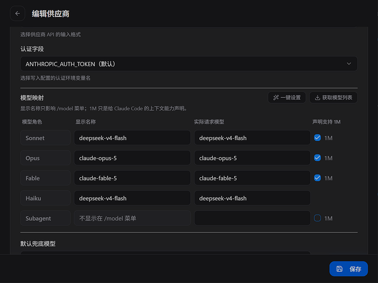Click the 模型映射 section heading
The image size is (378, 283).
click(32, 98)
